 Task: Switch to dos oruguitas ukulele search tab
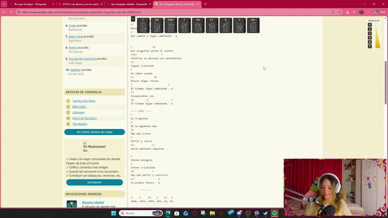pos(129,4)
